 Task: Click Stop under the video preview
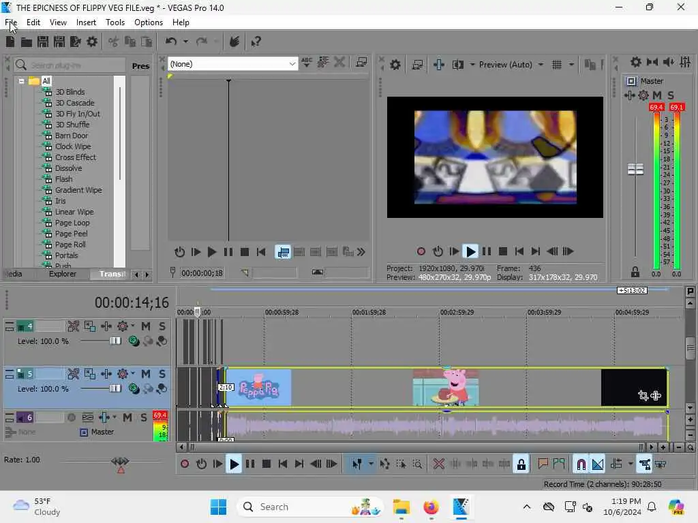tap(503, 252)
